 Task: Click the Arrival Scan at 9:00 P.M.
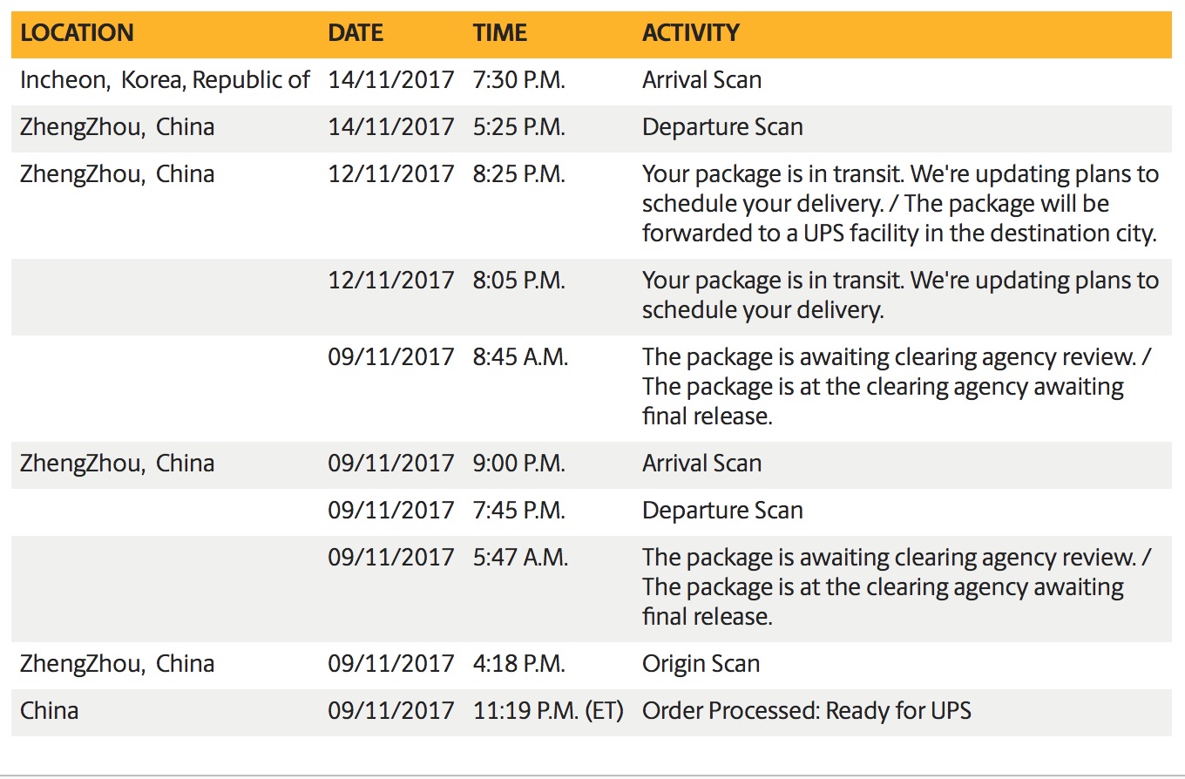[702, 464]
